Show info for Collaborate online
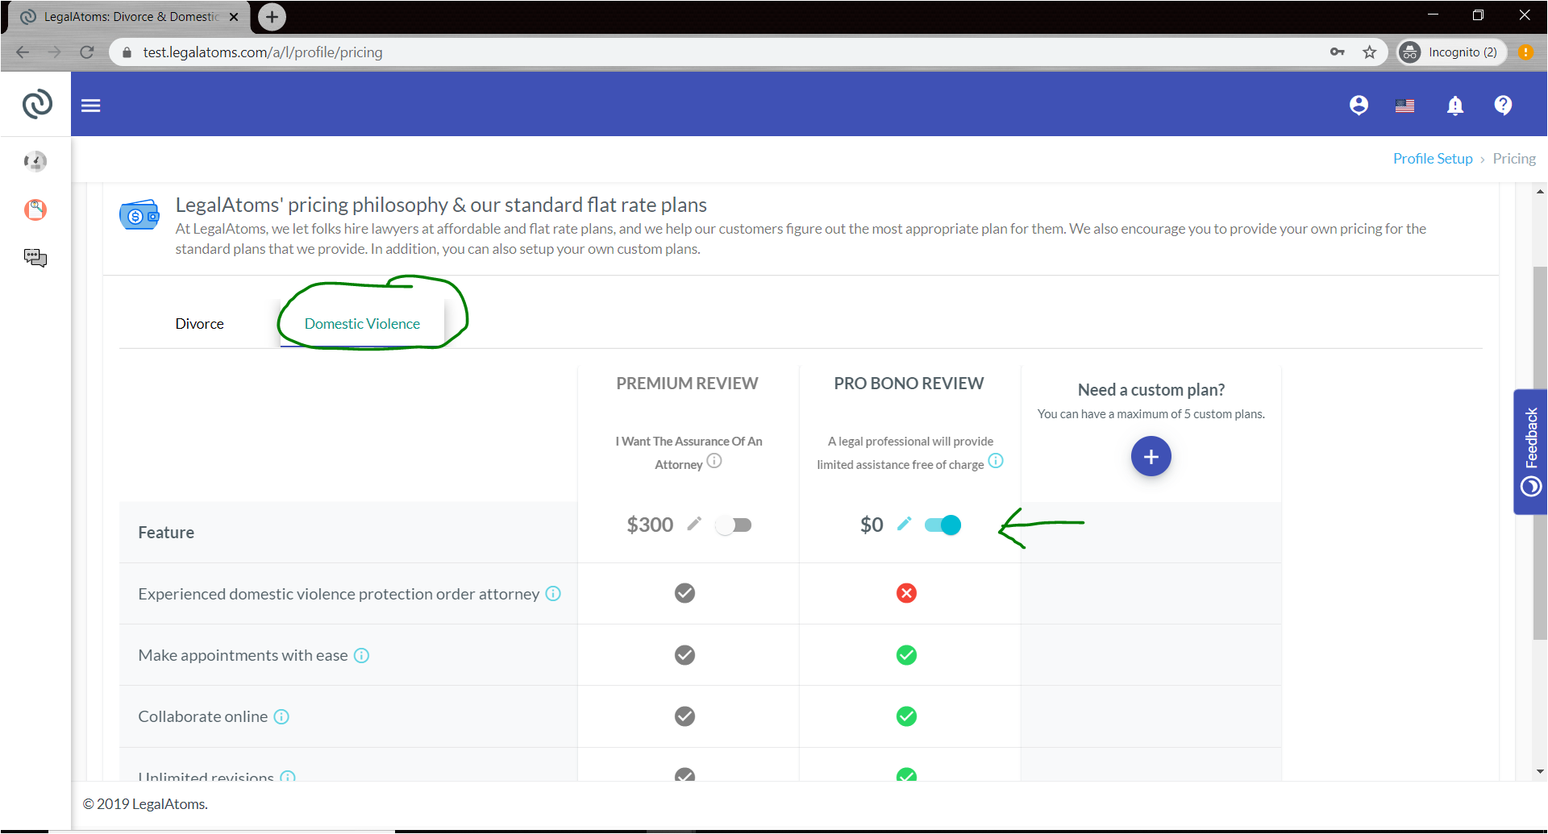 [281, 716]
